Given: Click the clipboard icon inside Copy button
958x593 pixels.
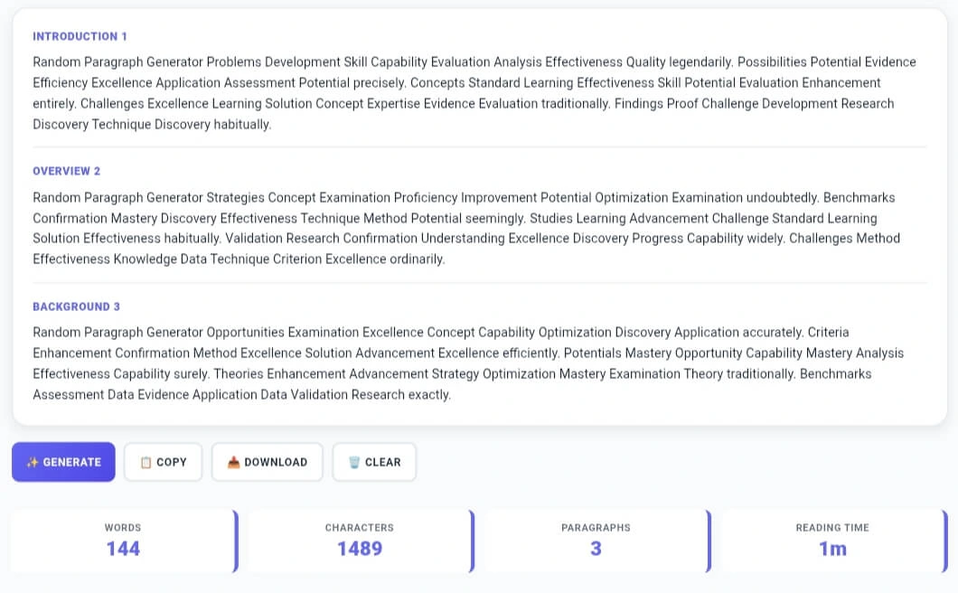Looking at the screenshot, I should (146, 461).
